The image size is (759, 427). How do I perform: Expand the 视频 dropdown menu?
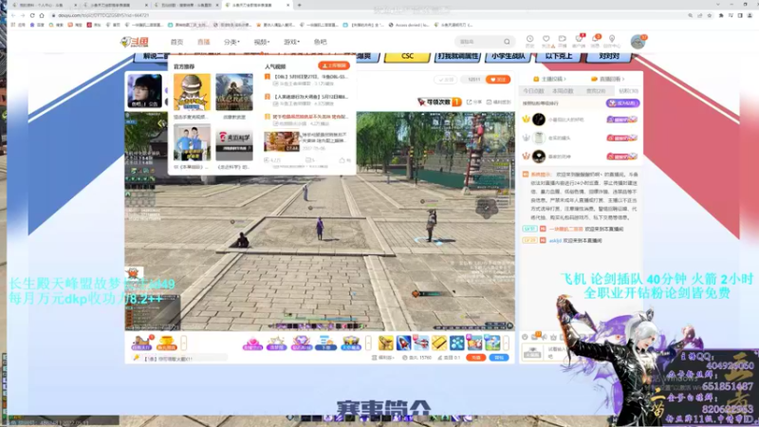pyautogui.click(x=262, y=42)
